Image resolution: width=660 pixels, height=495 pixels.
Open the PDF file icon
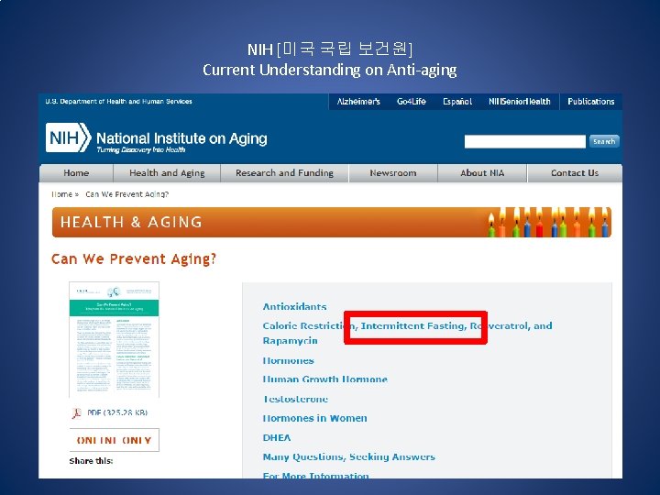76,412
